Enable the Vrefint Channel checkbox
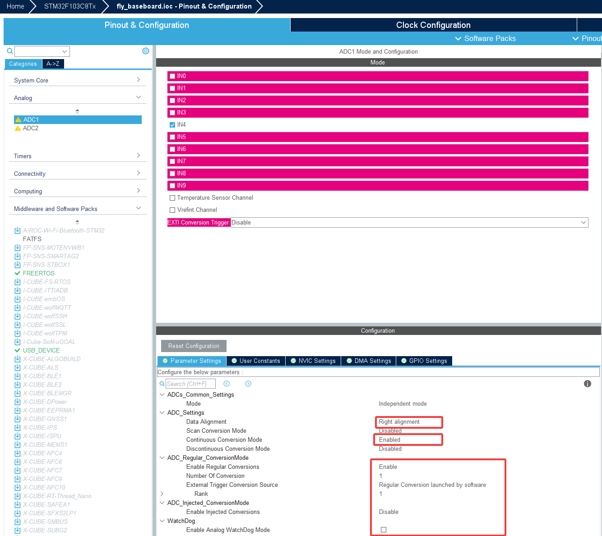Screen dimensions: 602x536 172,210
